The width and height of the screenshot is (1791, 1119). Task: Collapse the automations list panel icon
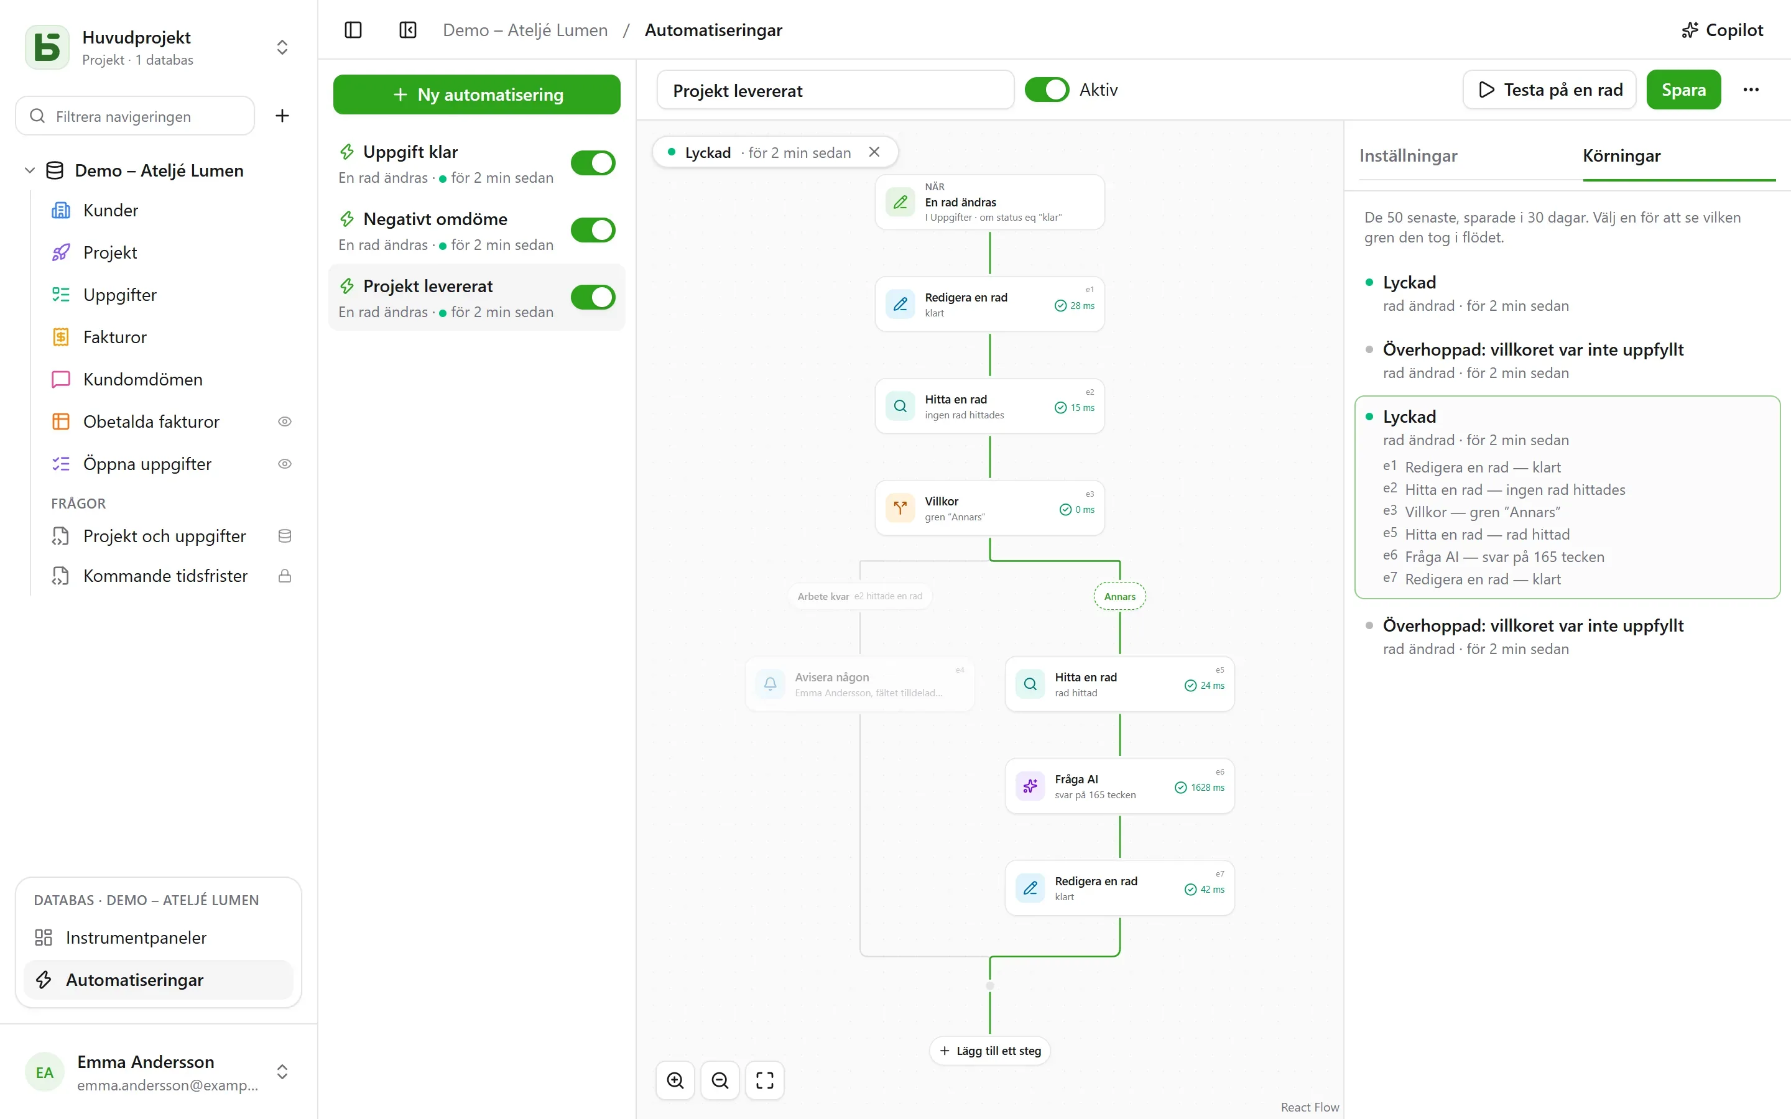pos(408,30)
